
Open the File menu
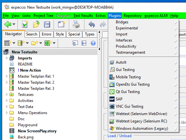(x=6, y=16)
